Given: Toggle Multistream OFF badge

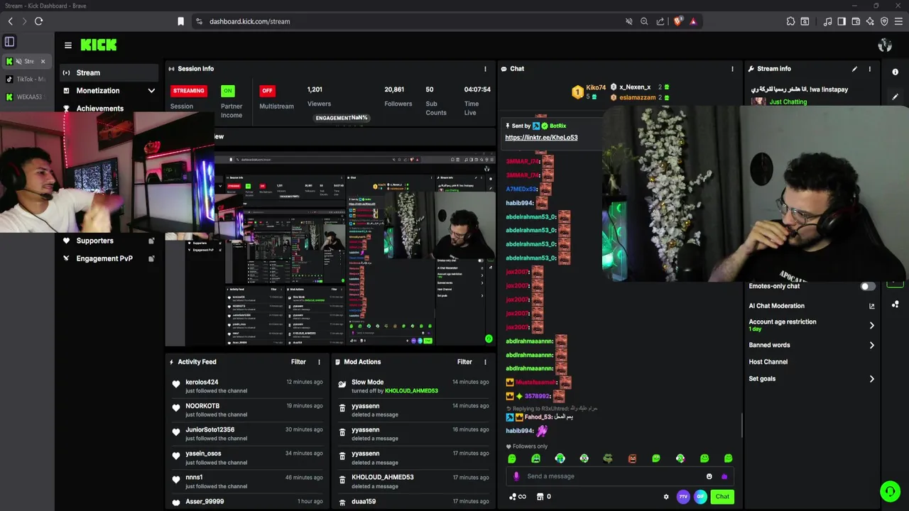Looking at the screenshot, I should 267,91.
